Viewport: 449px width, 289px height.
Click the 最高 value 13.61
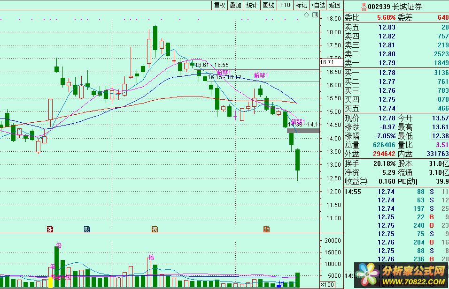pos(441,127)
